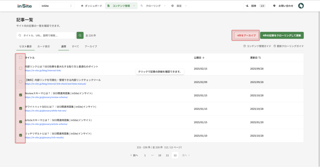The image size is (320, 167).
Task: Select the 通常 filter tab
Action: 64,47
